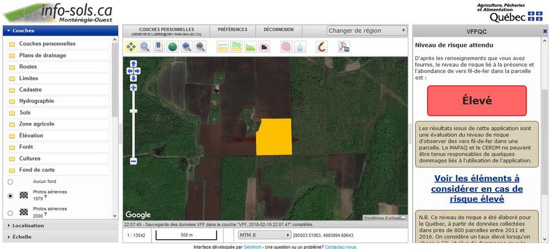Expand the Forêt layer folder
The width and height of the screenshot is (551, 249).
58,147
